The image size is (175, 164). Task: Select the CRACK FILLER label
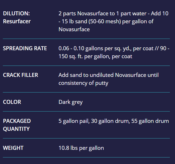pyautogui.click(x=20, y=75)
